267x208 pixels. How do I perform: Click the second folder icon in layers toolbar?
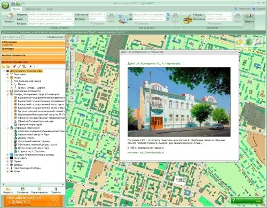pyautogui.click(x=7, y=66)
